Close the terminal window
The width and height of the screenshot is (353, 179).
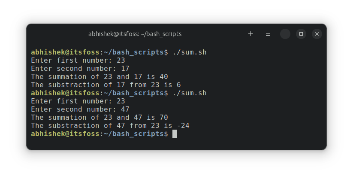pos(317,33)
